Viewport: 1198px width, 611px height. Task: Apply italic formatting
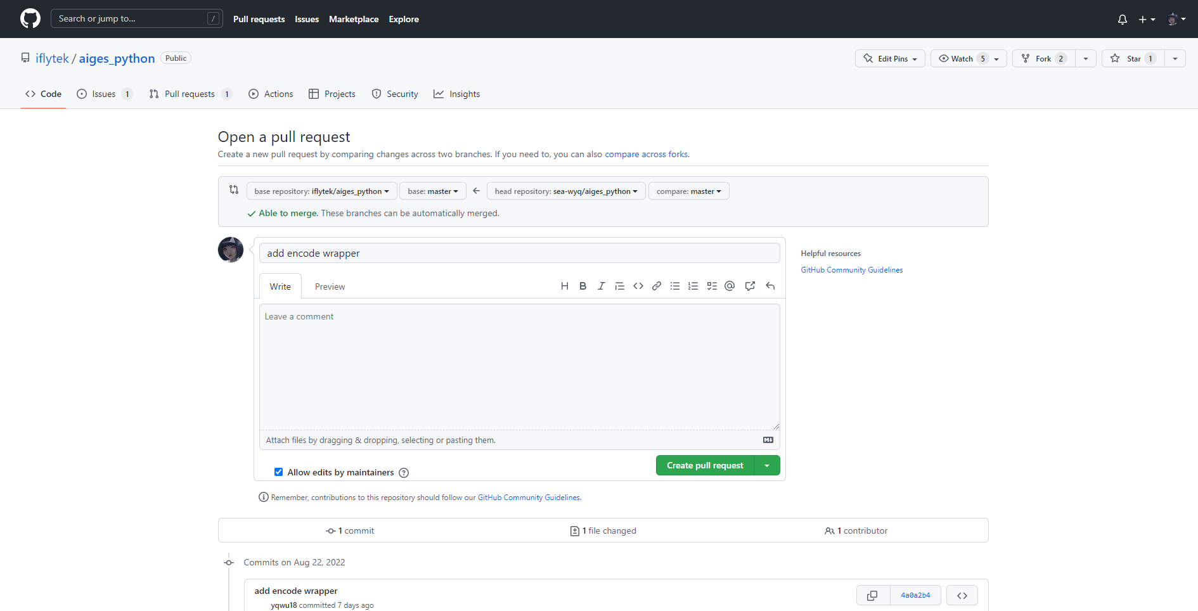pos(601,286)
